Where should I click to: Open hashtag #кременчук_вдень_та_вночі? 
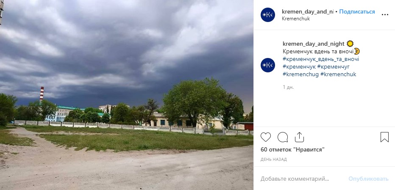pyautogui.click(x=321, y=59)
